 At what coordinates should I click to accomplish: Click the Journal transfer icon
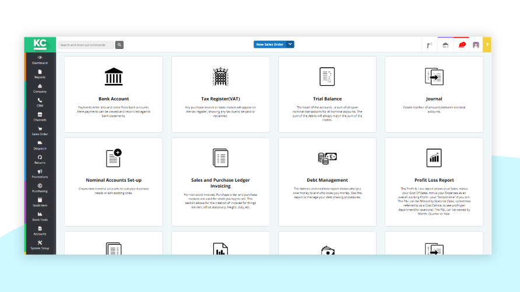point(434,76)
